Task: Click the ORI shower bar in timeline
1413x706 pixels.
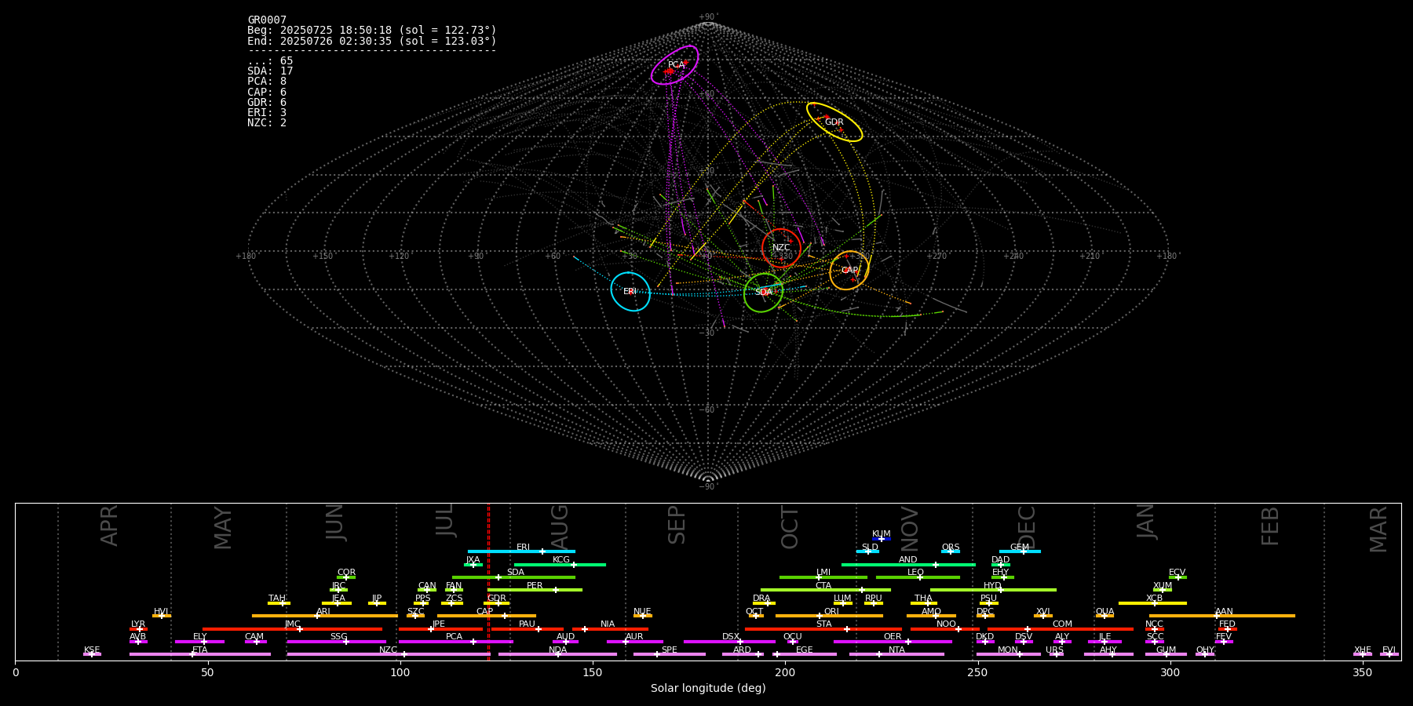Action: [x=829, y=616]
